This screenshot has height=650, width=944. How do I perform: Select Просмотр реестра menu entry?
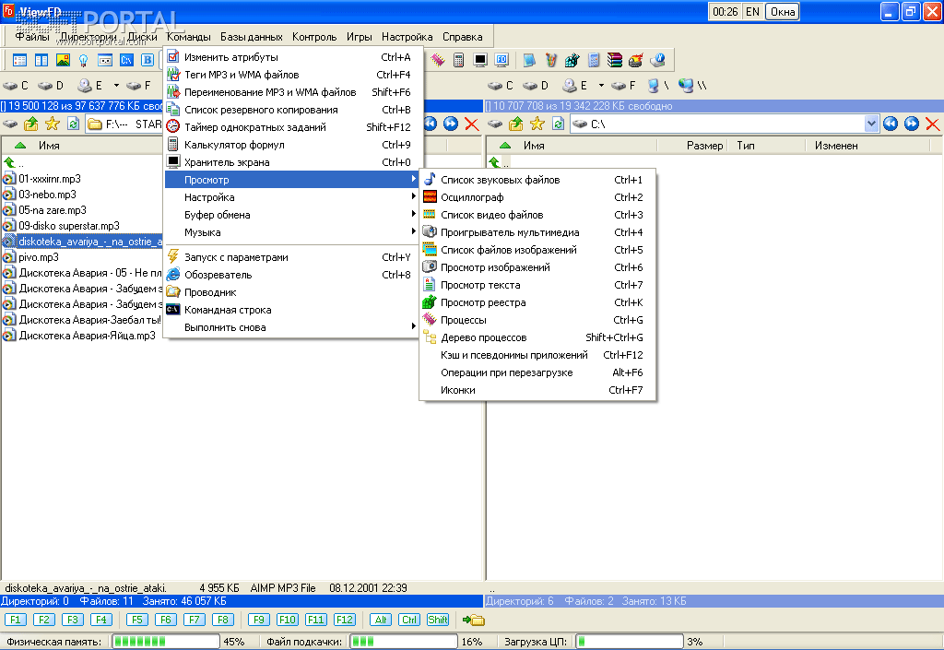click(x=537, y=302)
